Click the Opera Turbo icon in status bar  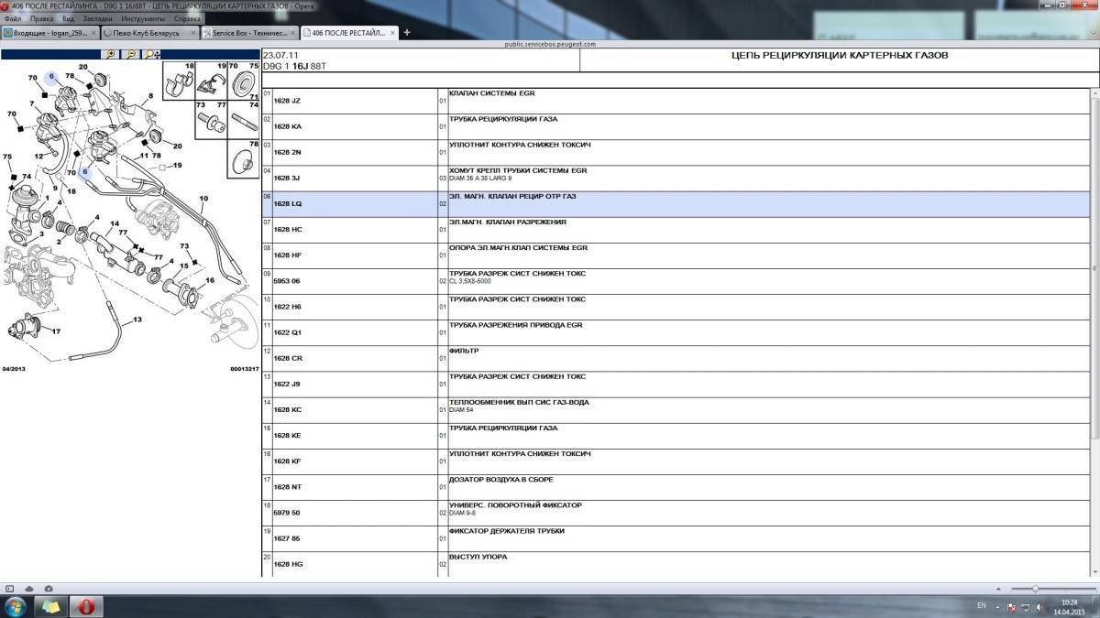(47, 589)
